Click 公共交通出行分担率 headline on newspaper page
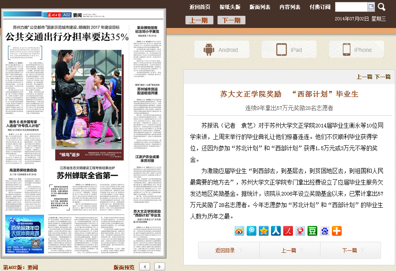 pos(67,37)
